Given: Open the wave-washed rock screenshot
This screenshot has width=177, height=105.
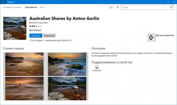Looking at the screenshot, I should 67,64.
